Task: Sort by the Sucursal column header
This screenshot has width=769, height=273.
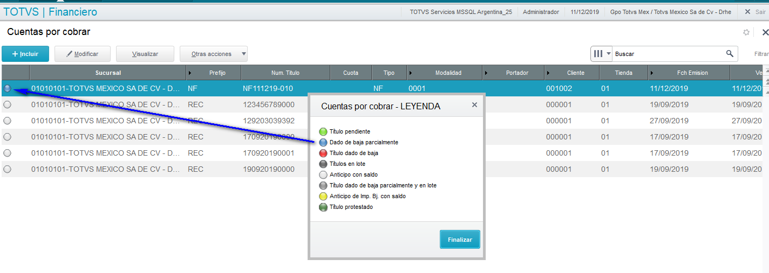Action: tap(108, 73)
